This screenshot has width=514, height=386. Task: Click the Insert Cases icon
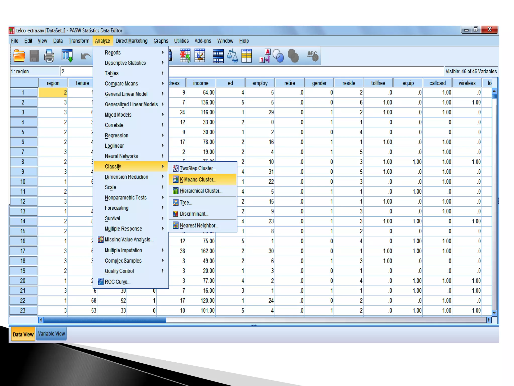click(x=185, y=56)
